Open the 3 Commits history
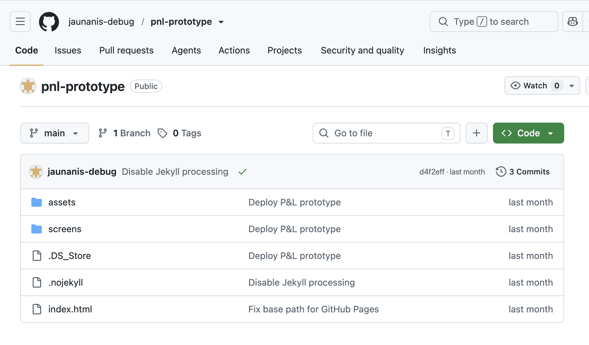The height and width of the screenshot is (345, 589). pyautogui.click(x=523, y=172)
